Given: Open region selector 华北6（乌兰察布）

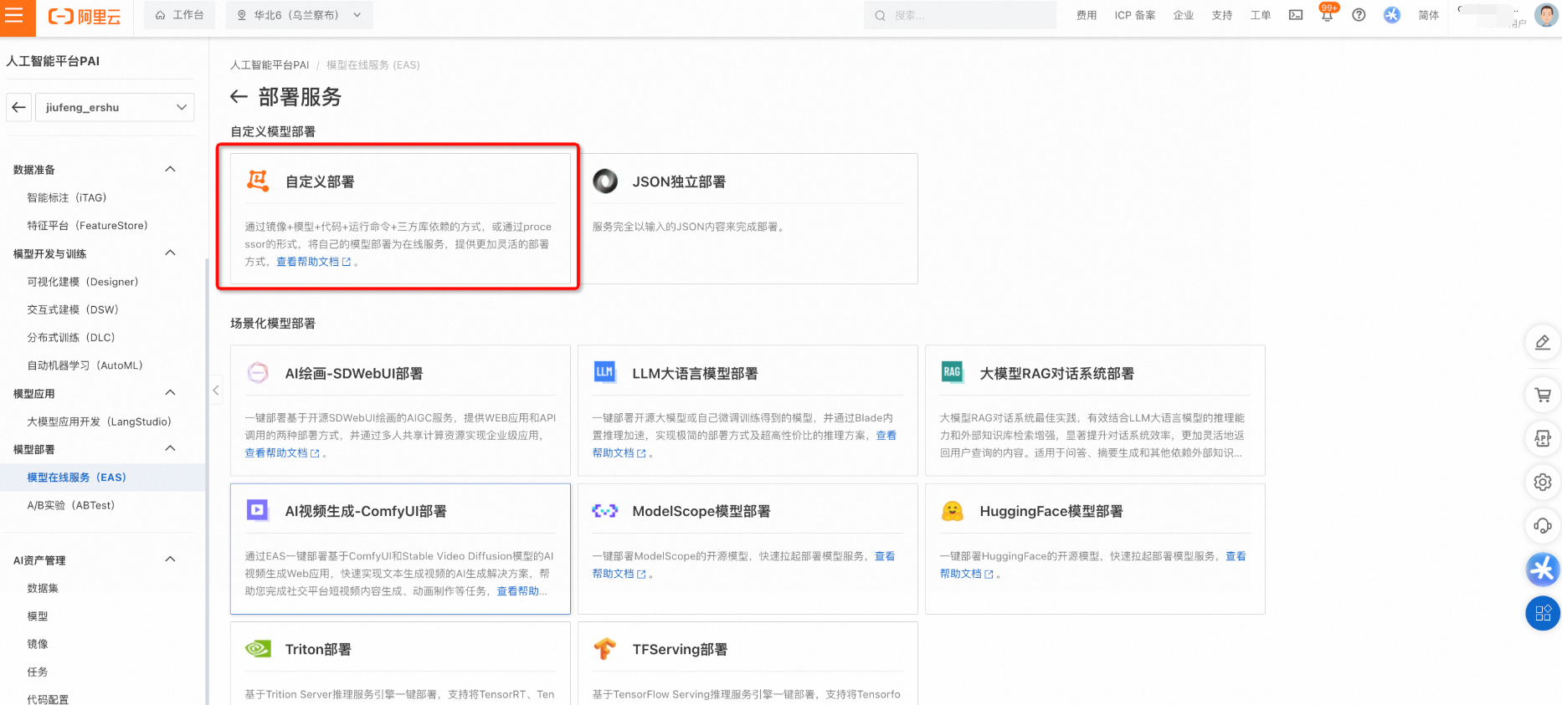Looking at the screenshot, I should 299,15.
